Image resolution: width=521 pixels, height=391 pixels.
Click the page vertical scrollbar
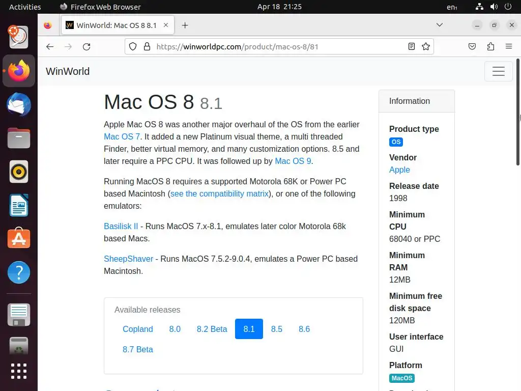point(517,112)
